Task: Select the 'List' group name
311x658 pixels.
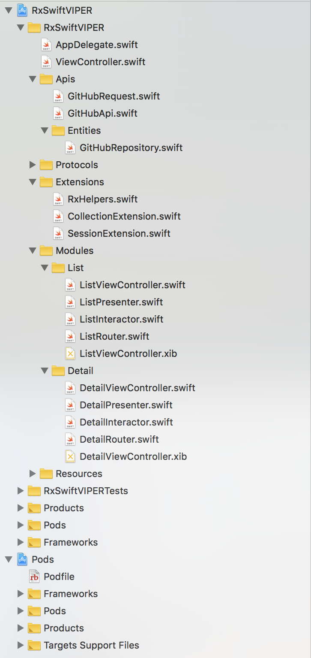Action: click(76, 268)
